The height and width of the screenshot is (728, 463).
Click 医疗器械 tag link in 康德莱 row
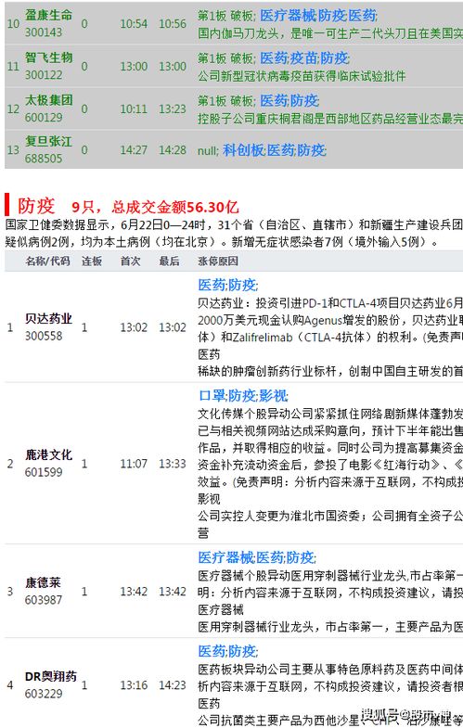pos(225,557)
